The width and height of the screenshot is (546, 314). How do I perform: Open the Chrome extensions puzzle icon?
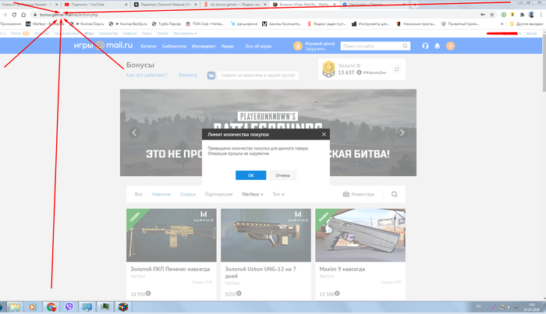click(x=522, y=15)
